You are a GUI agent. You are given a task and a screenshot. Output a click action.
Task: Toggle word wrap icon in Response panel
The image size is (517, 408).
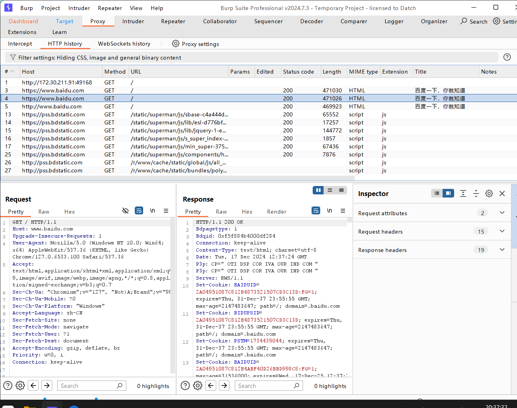(x=316, y=210)
